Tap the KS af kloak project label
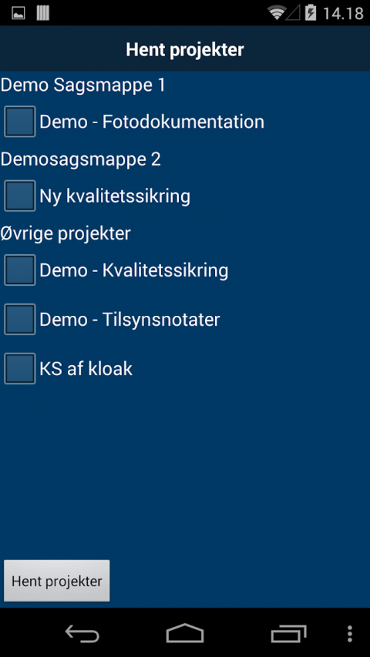 (86, 369)
